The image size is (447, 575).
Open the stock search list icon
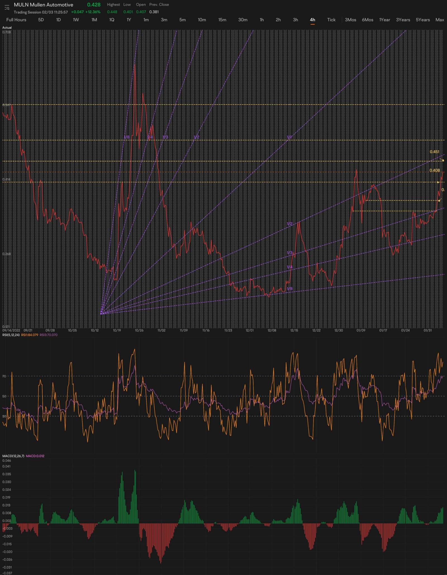point(7,7)
